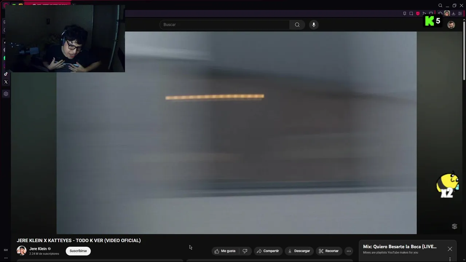The height and width of the screenshot is (262, 466).
Task: Open the browser easy setup sliders icon
Action: pyautogui.click(x=460, y=13)
